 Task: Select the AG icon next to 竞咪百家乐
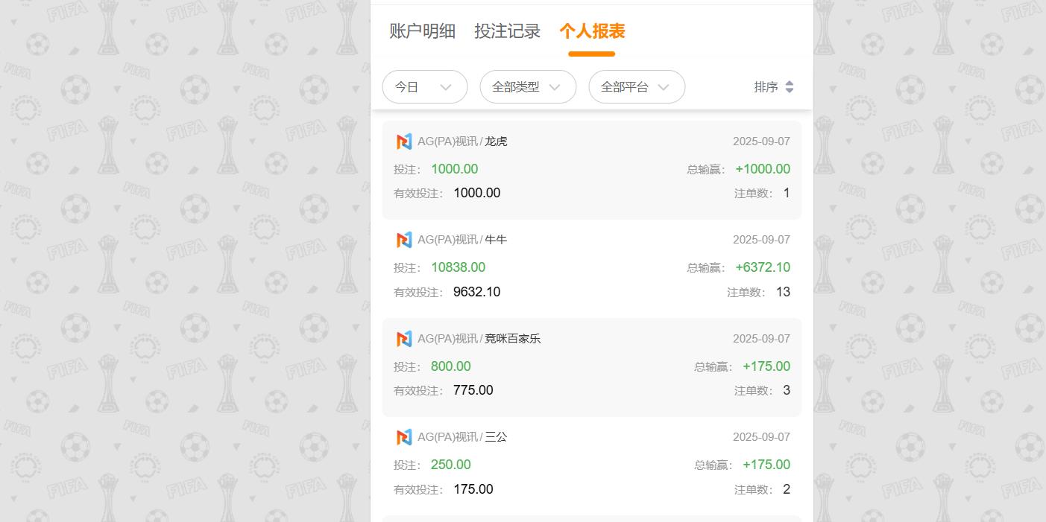pyautogui.click(x=405, y=339)
